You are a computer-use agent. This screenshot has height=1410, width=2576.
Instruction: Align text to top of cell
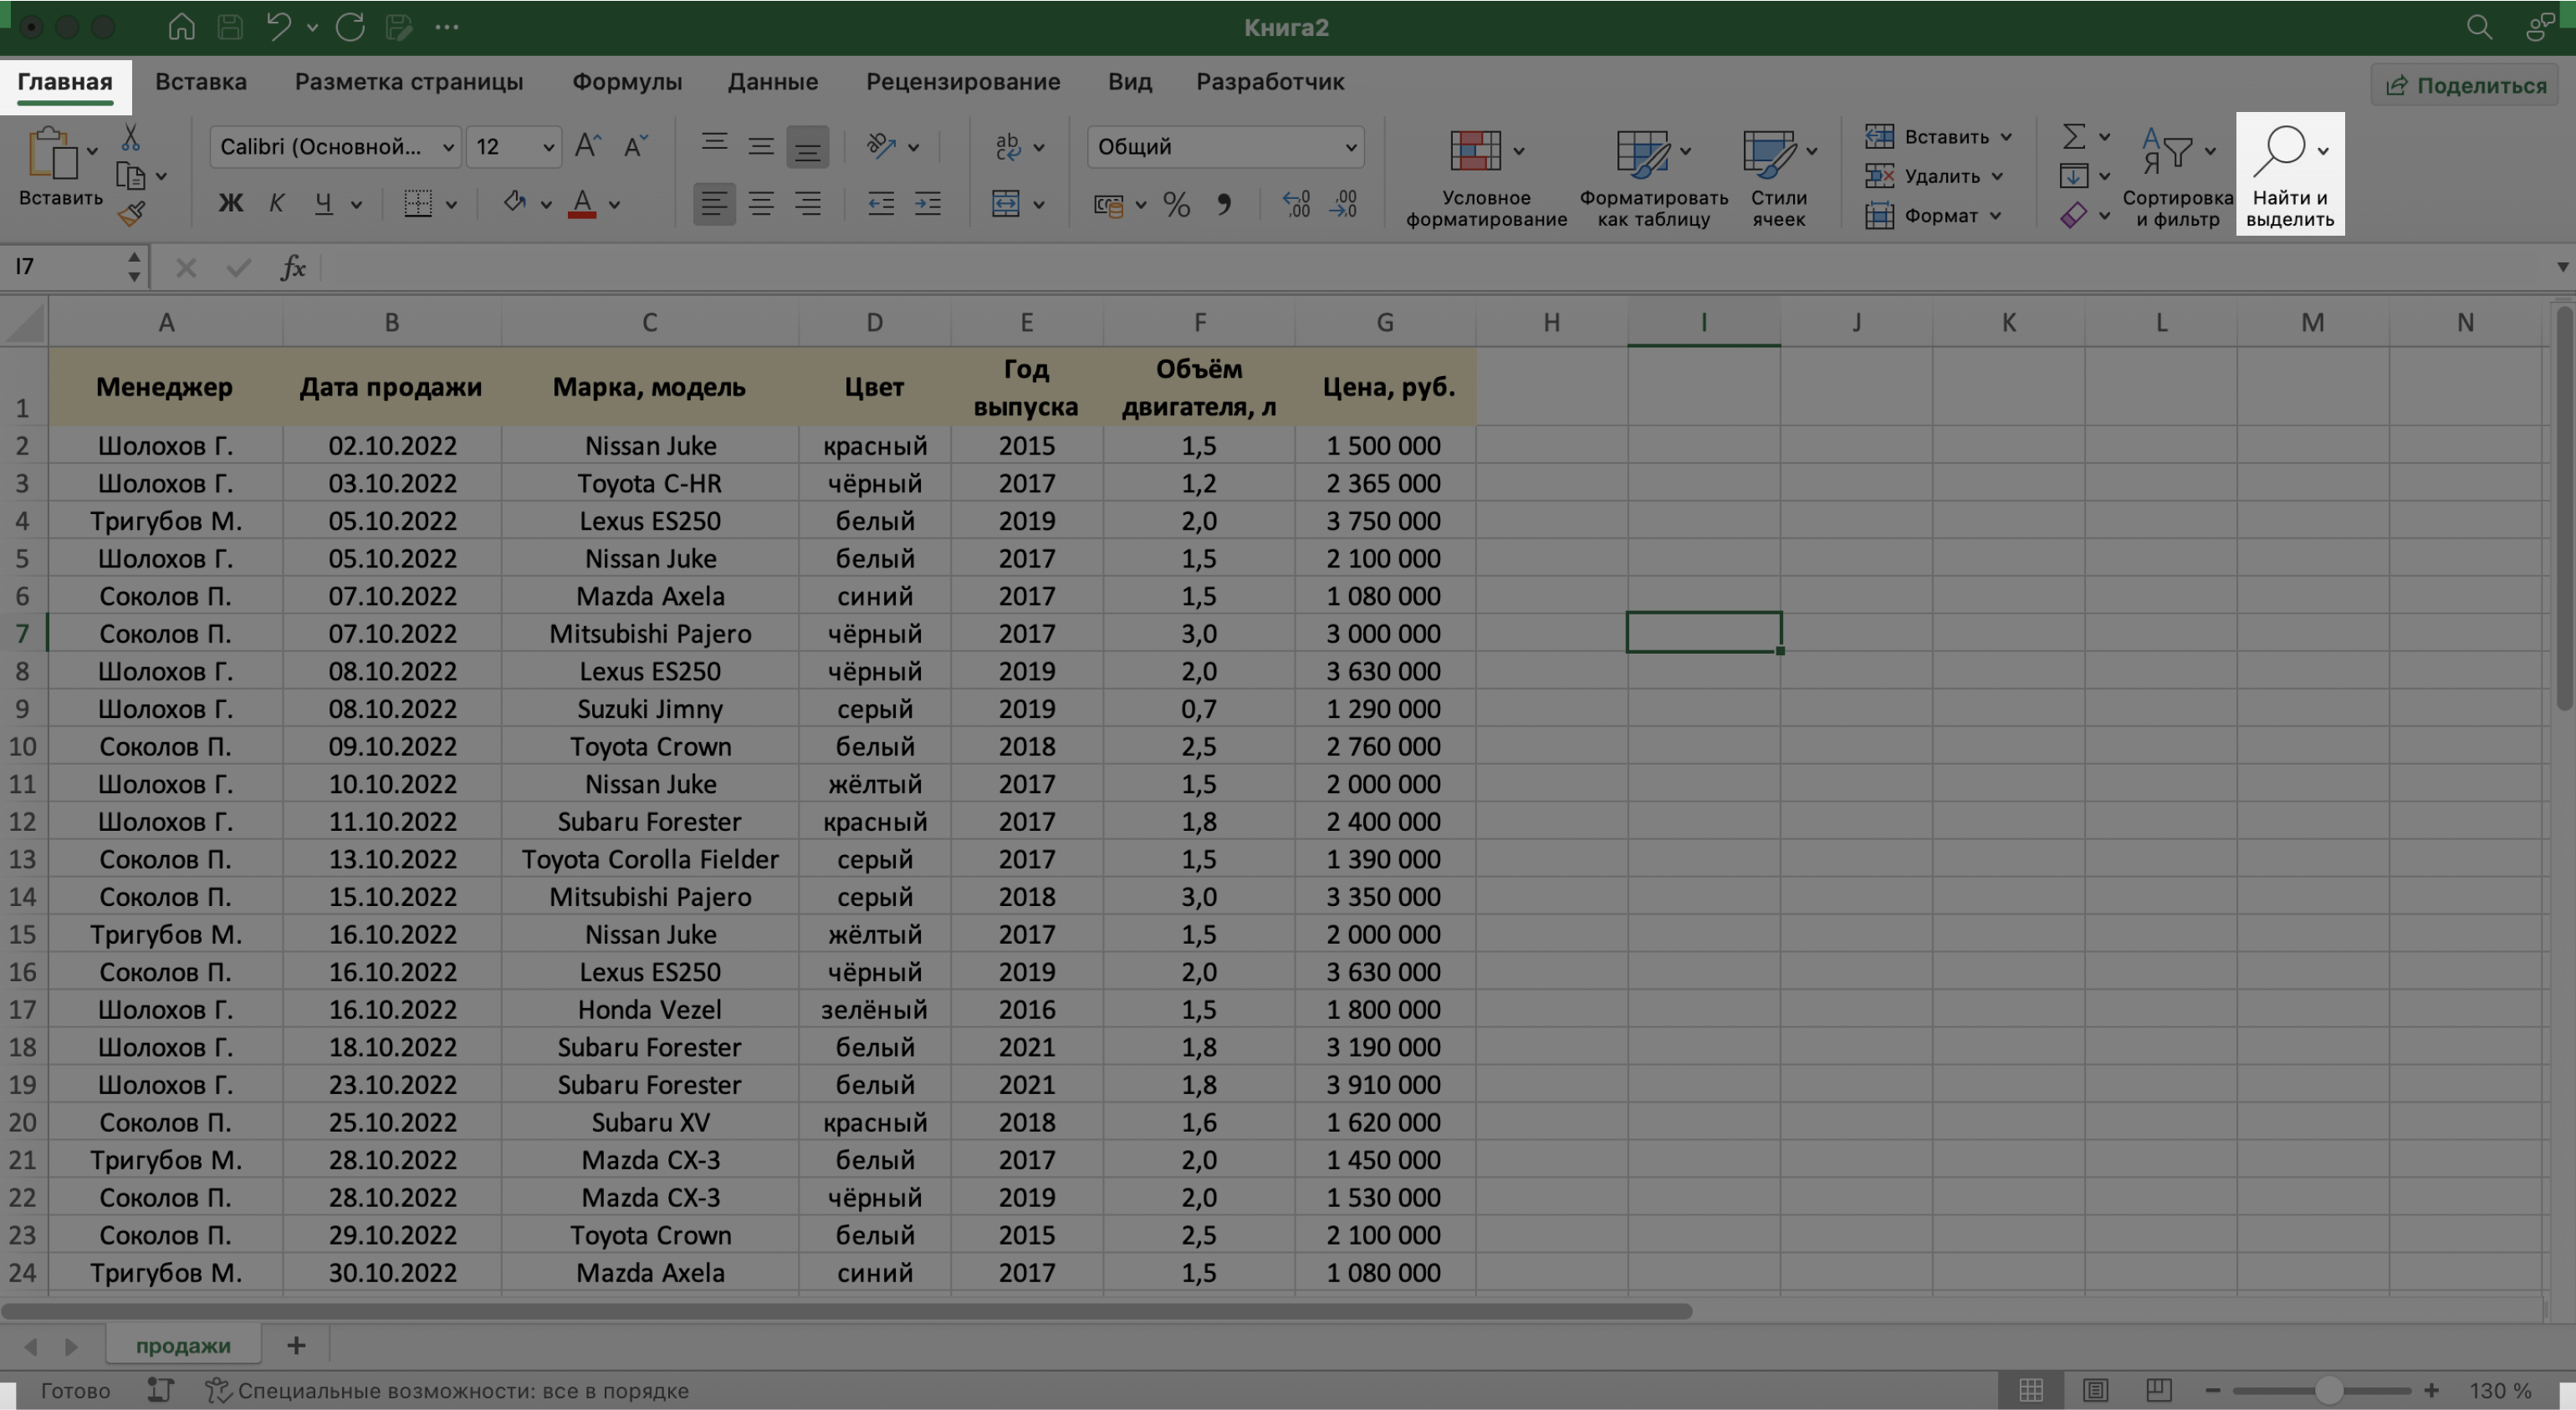(x=714, y=146)
